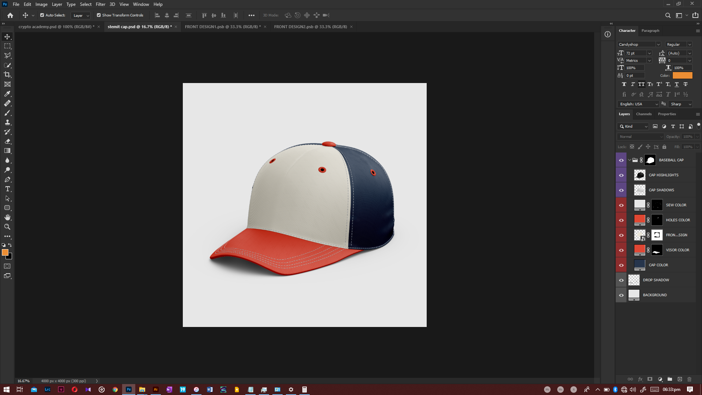Hide the SEW COLOR layer
Image resolution: width=702 pixels, height=395 pixels.
coord(621,205)
